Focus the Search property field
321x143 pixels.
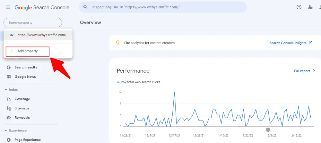pos(33,22)
